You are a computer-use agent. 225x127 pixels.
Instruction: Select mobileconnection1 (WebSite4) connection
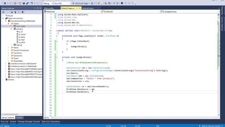(24, 66)
